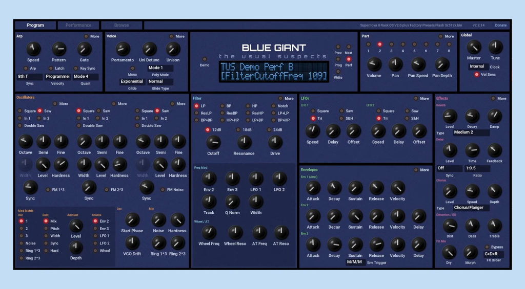This screenshot has height=289, width=525.
Task: Select the 24dB filter slope
Action: tap(269, 129)
